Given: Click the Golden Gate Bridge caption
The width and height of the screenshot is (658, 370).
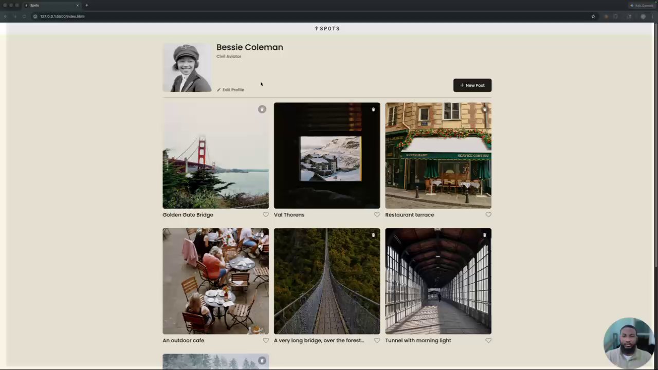Looking at the screenshot, I should tap(188, 215).
